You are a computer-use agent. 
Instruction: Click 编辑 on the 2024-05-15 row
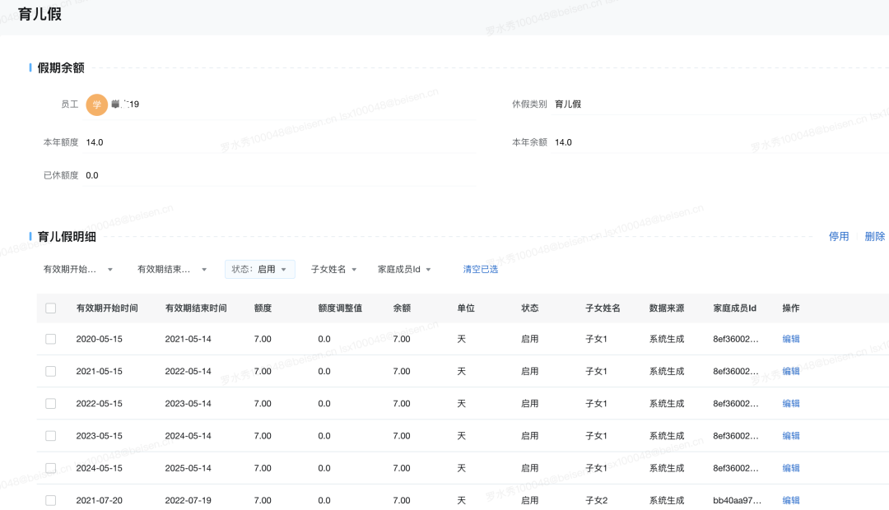pos(790,467)
